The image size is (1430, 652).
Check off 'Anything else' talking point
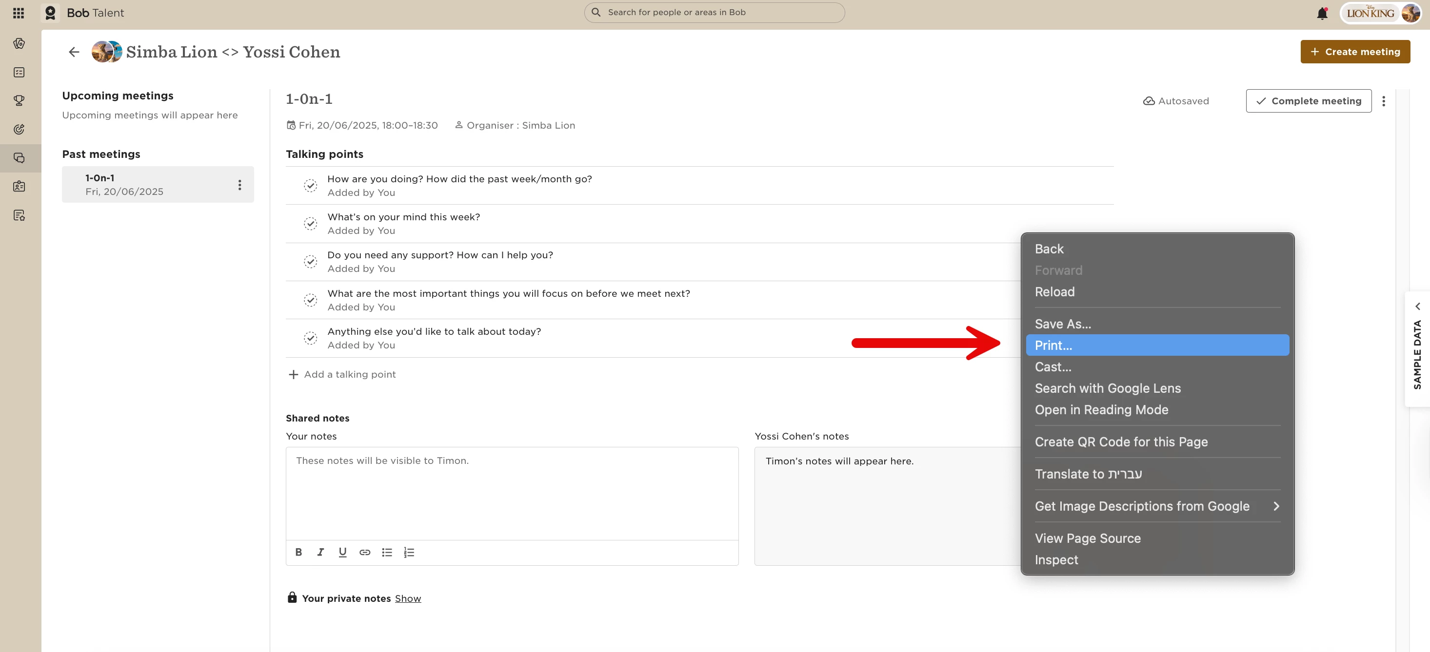pyautogui.click(x=310, y=338)
